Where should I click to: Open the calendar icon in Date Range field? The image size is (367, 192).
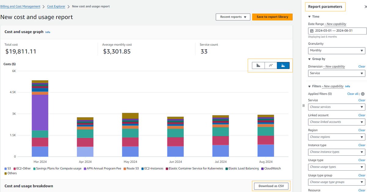pos(311,31)
